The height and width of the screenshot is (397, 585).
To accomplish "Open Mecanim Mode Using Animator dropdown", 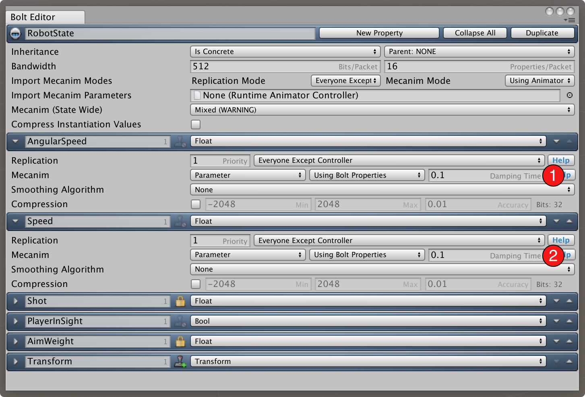I will pyautogui.click(x=540, y=81).
